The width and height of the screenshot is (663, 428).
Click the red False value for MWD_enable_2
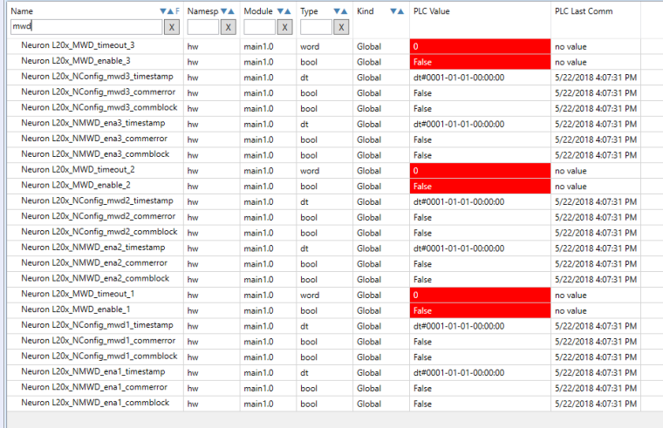tap(480, 187)
